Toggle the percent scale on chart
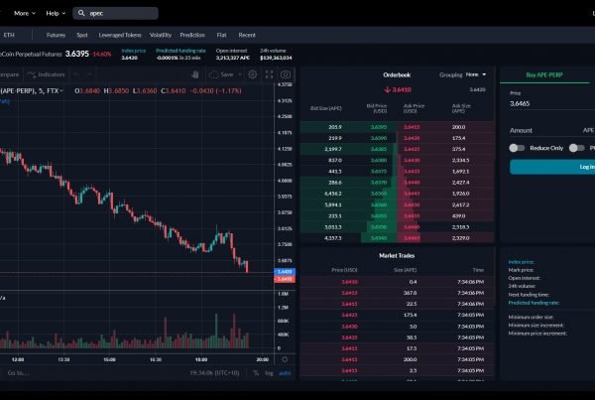The image size is (595, 400). coord(256,373)
